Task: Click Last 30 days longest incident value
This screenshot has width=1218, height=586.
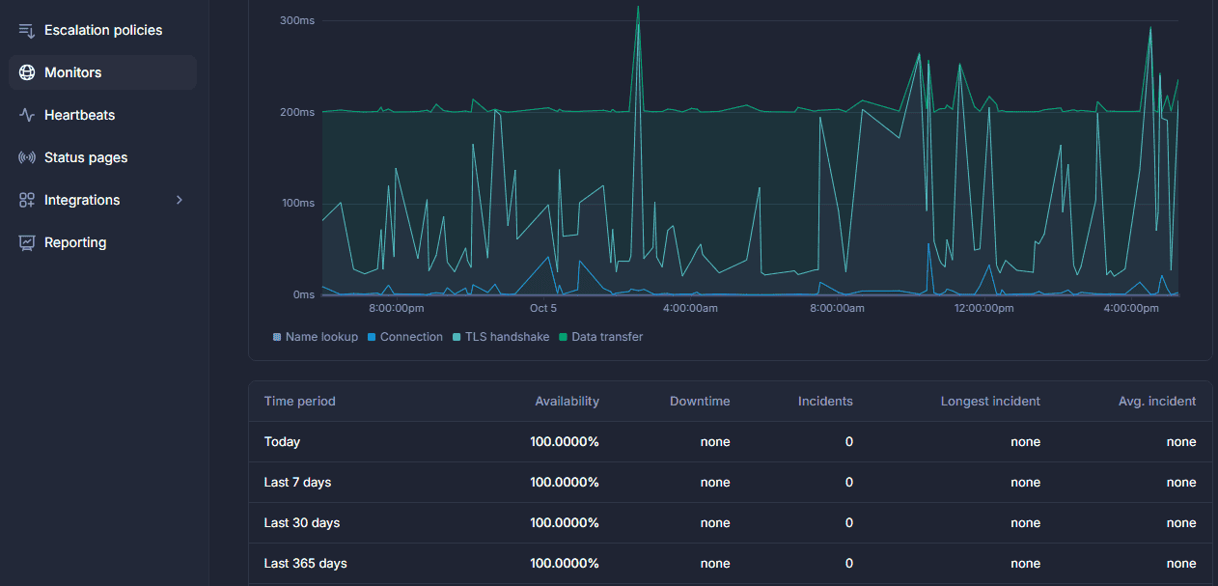Action: [1026, 522]
